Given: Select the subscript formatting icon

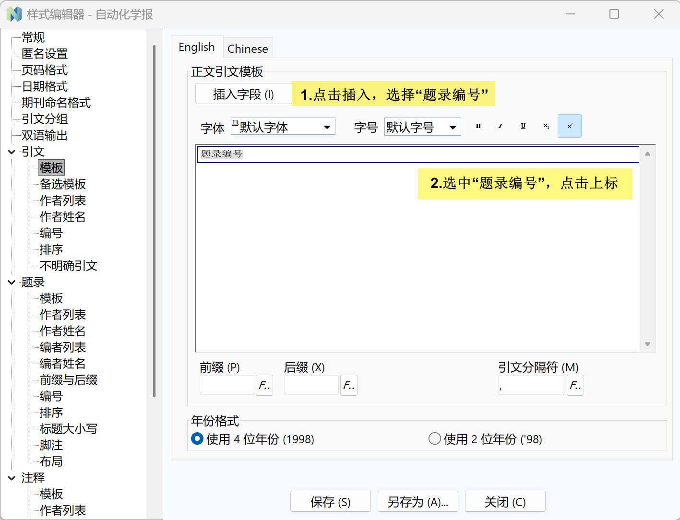Looking at the screenshot, I should coord(546,126).
